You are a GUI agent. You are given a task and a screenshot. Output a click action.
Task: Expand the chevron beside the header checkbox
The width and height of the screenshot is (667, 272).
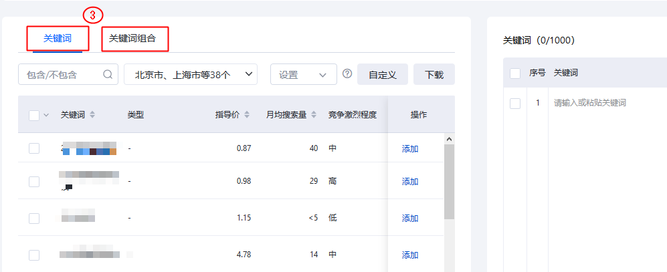pos(46,115)
